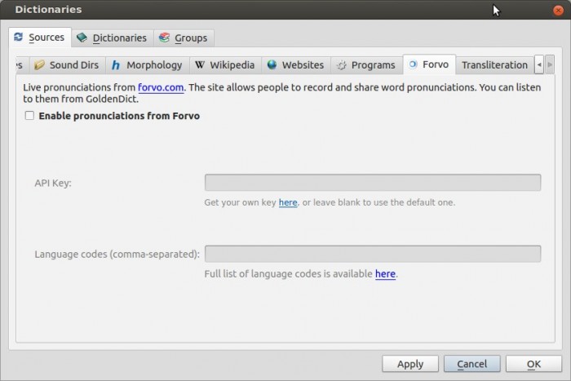
Task: Follow 'here' link to get API key
Action: [x=288, y=202]
